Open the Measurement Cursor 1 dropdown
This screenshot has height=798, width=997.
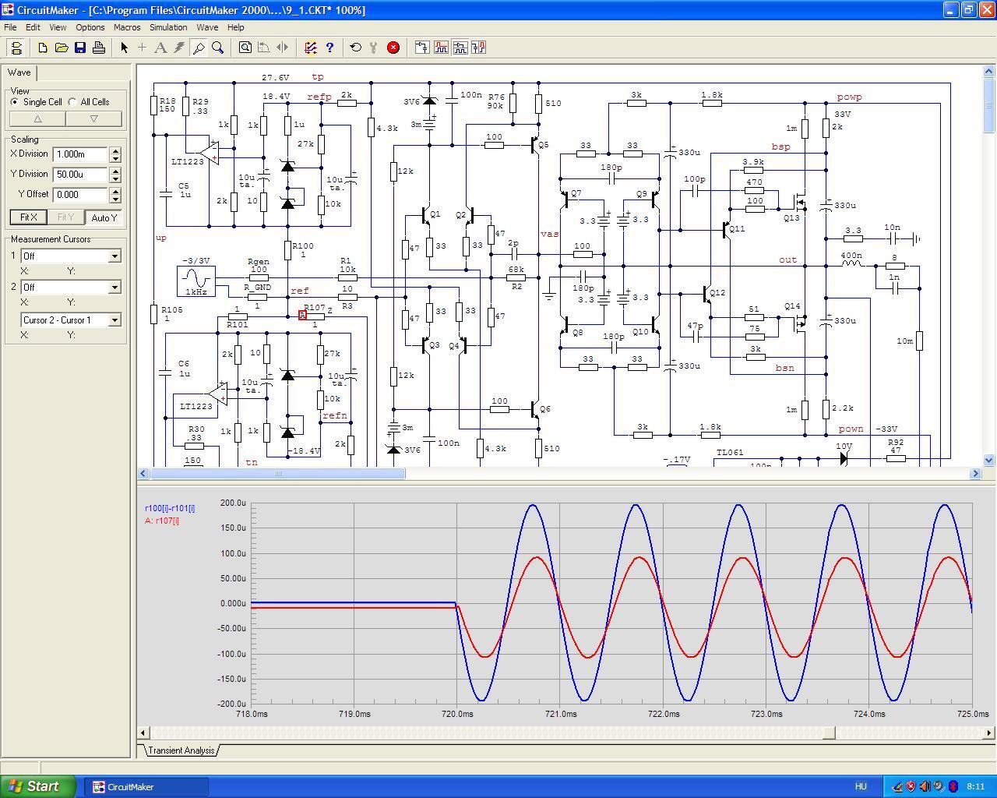[114, 256]
